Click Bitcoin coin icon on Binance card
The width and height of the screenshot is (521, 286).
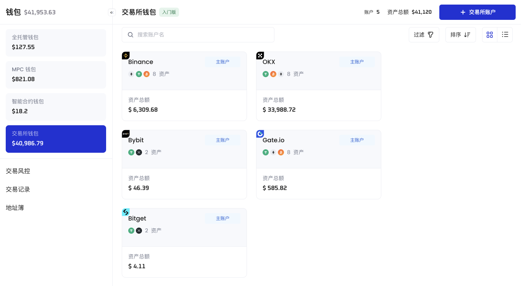tap(147, 74)
